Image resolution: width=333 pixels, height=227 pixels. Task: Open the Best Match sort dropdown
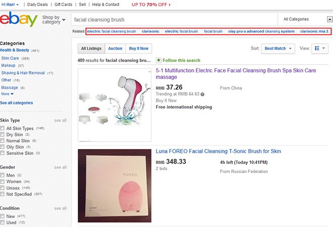278,48
